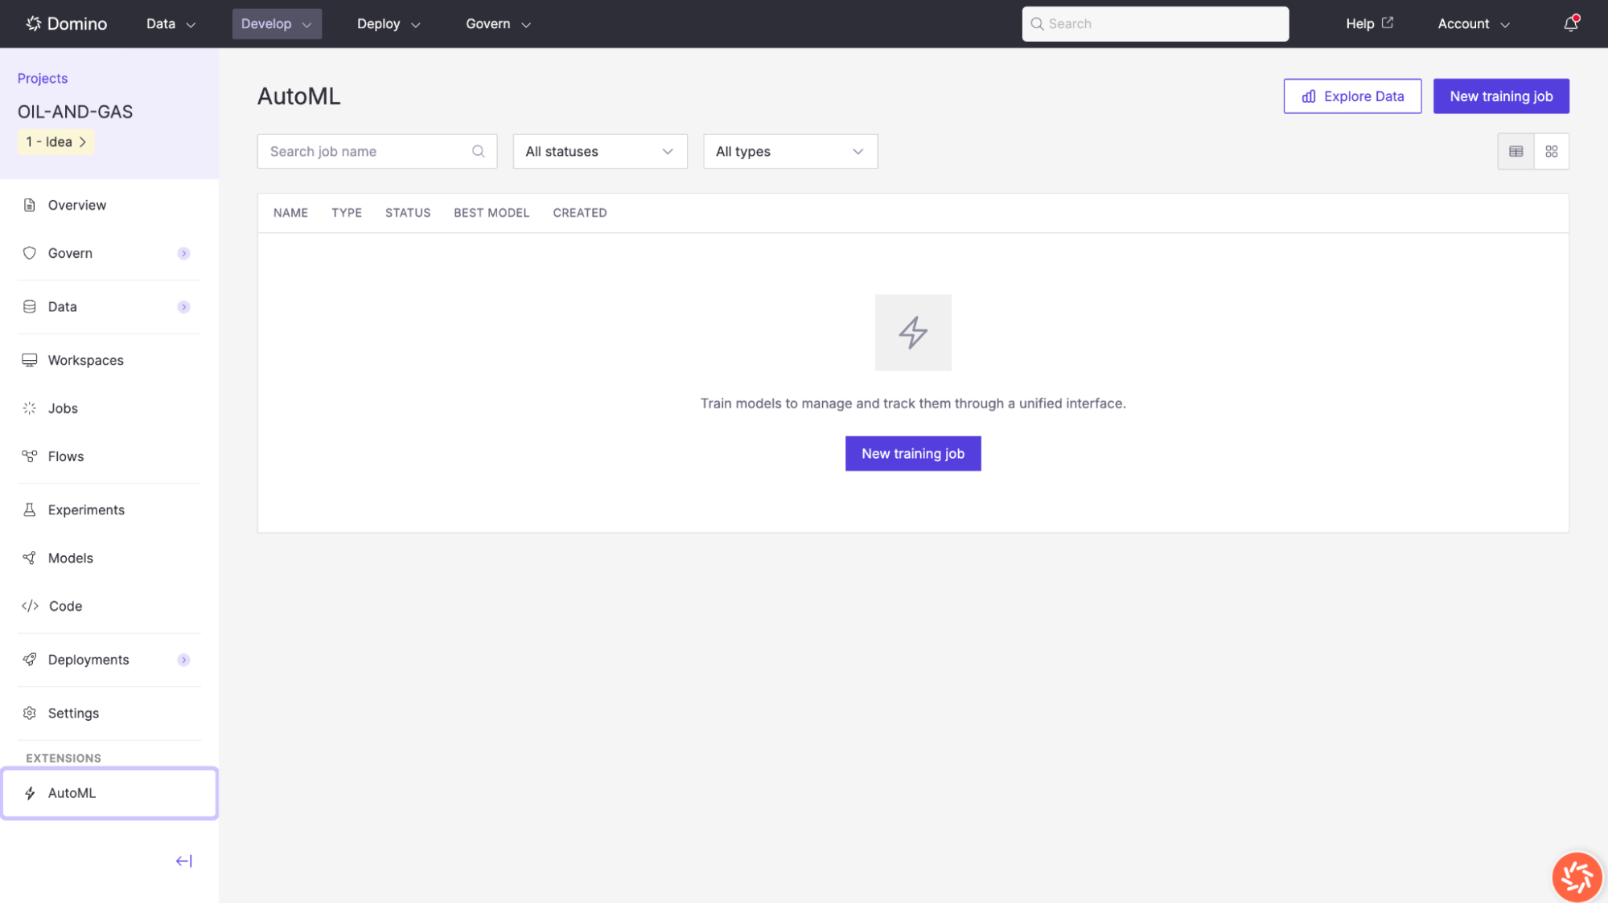The image size is (1608, 904).
Task: Select the AutoML extension
Action: click(x=72, y=792)
